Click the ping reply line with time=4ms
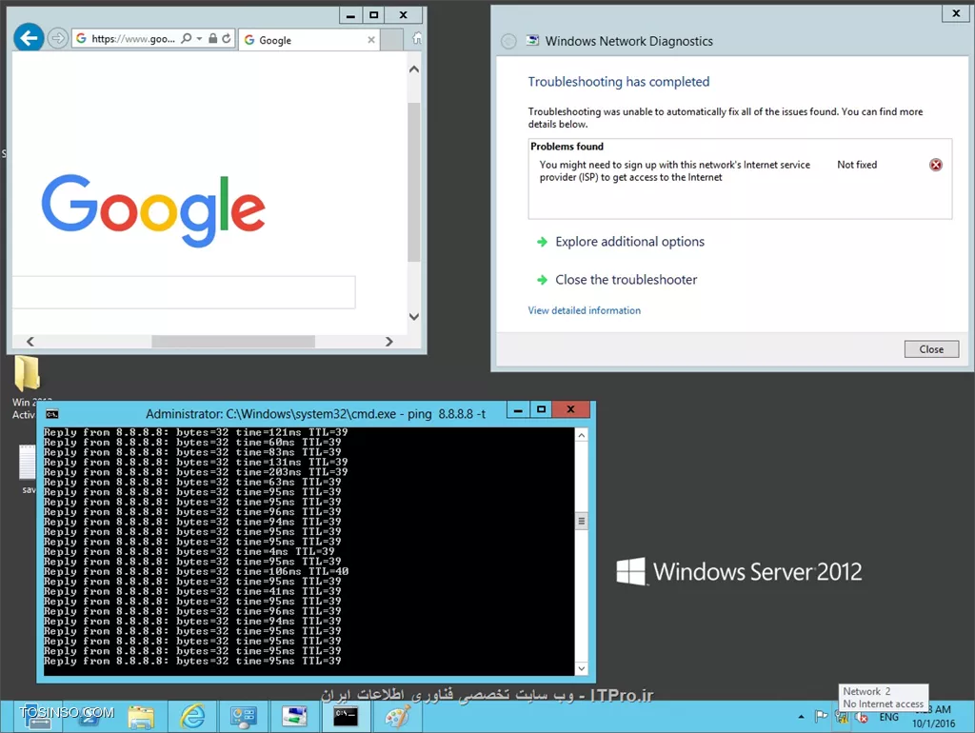This screenshot has width=975, height=733. point(189,551)
